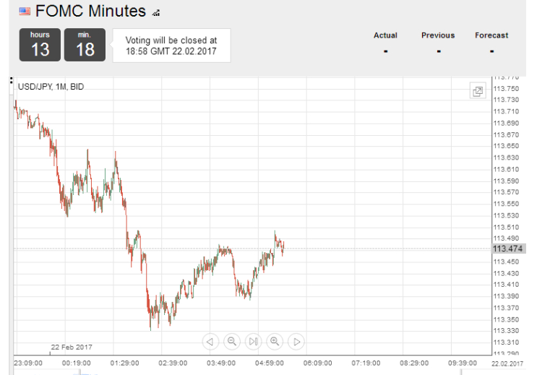Open the three-dot chart menu at top-left
The width and height of the screenshot is (542, 375).
tap(12, 80)
